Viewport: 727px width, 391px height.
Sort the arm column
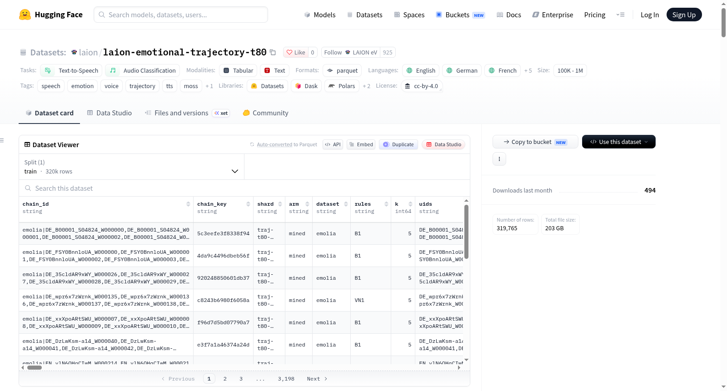(x=307, y=204)
